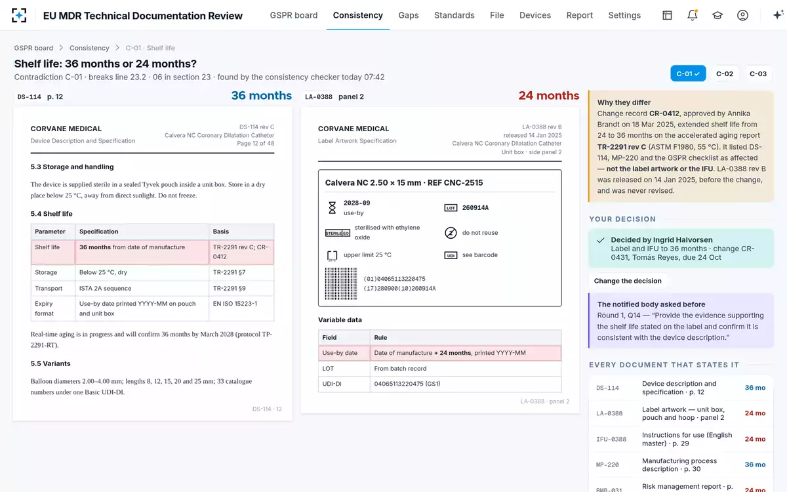This screenshot has width=787, height=492.
Task: Click the UDI symbol on the label
Action: coord(450,255)
